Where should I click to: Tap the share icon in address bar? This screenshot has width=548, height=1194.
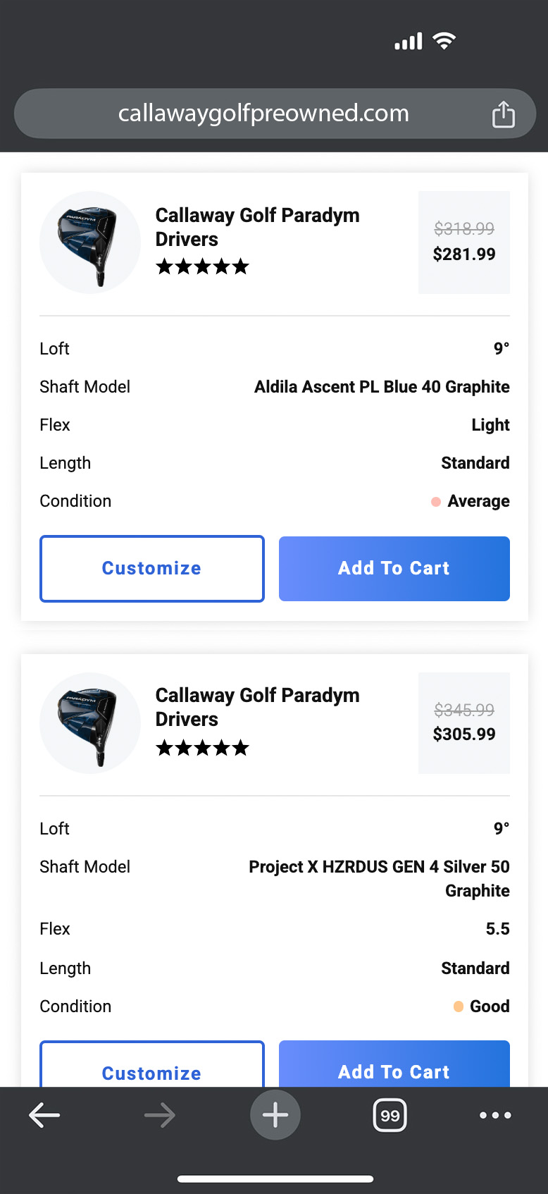(503, 113)
